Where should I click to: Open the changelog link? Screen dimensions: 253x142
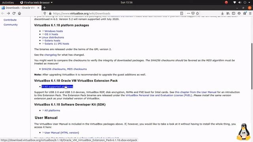coord(51,55)
